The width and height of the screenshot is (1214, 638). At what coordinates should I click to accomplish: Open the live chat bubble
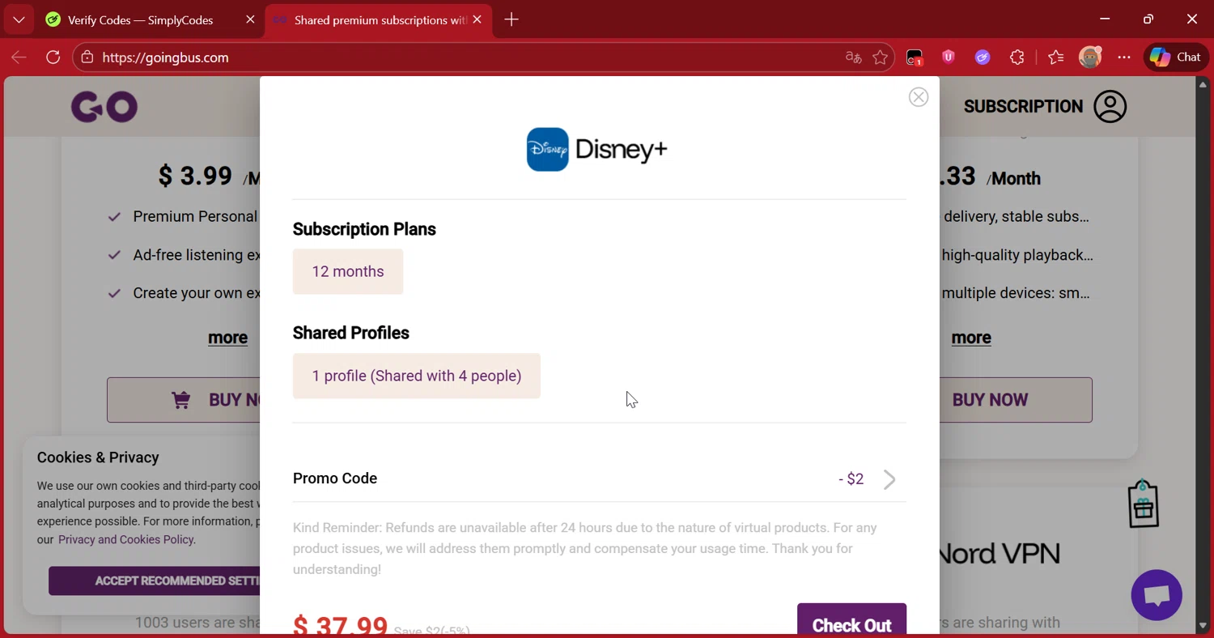point(1157,595)
